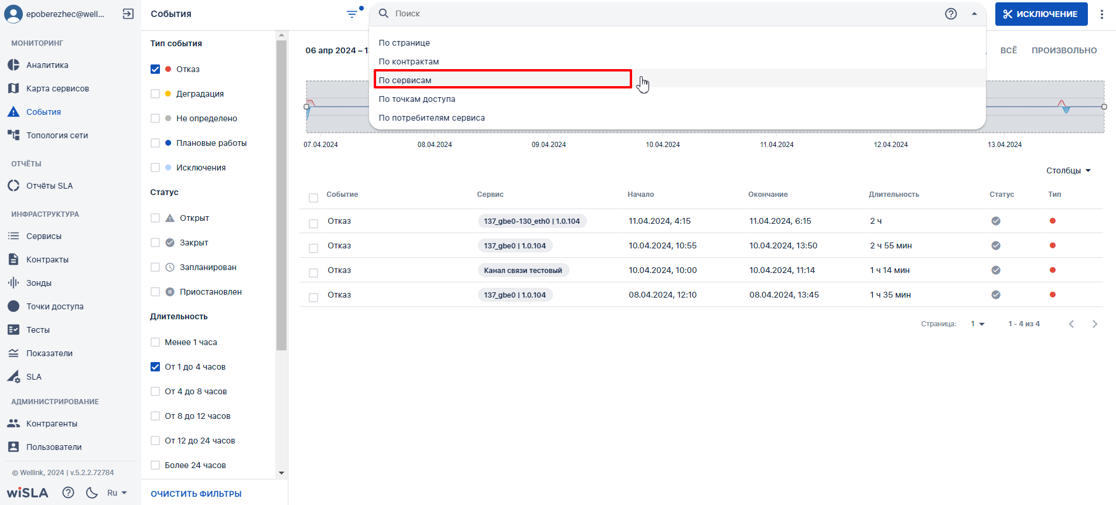
Task: Select all events with header checkbox
Action: (313, 198)
